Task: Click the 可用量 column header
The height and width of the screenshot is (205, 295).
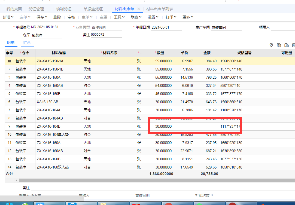Action: coord(282,53)
